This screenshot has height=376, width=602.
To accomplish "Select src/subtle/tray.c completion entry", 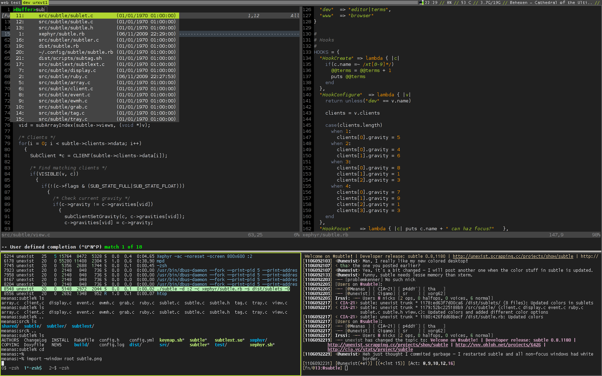I will click(63, 119).
